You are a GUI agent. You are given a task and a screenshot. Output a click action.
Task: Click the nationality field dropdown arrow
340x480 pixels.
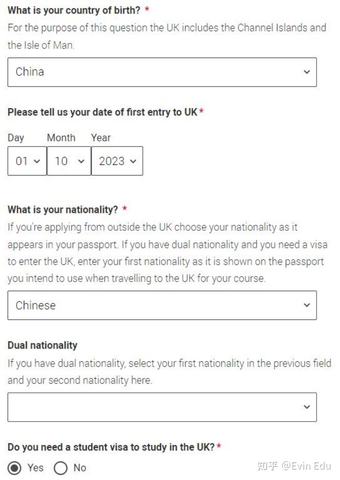coord(306,305)
